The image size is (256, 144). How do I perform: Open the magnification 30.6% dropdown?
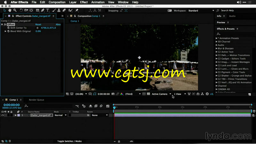click(81, 94)
